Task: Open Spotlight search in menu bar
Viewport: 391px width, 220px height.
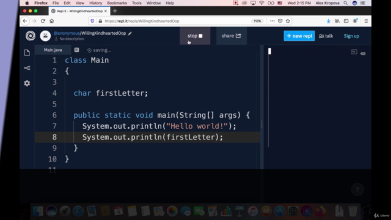Action: pos(346,3)
